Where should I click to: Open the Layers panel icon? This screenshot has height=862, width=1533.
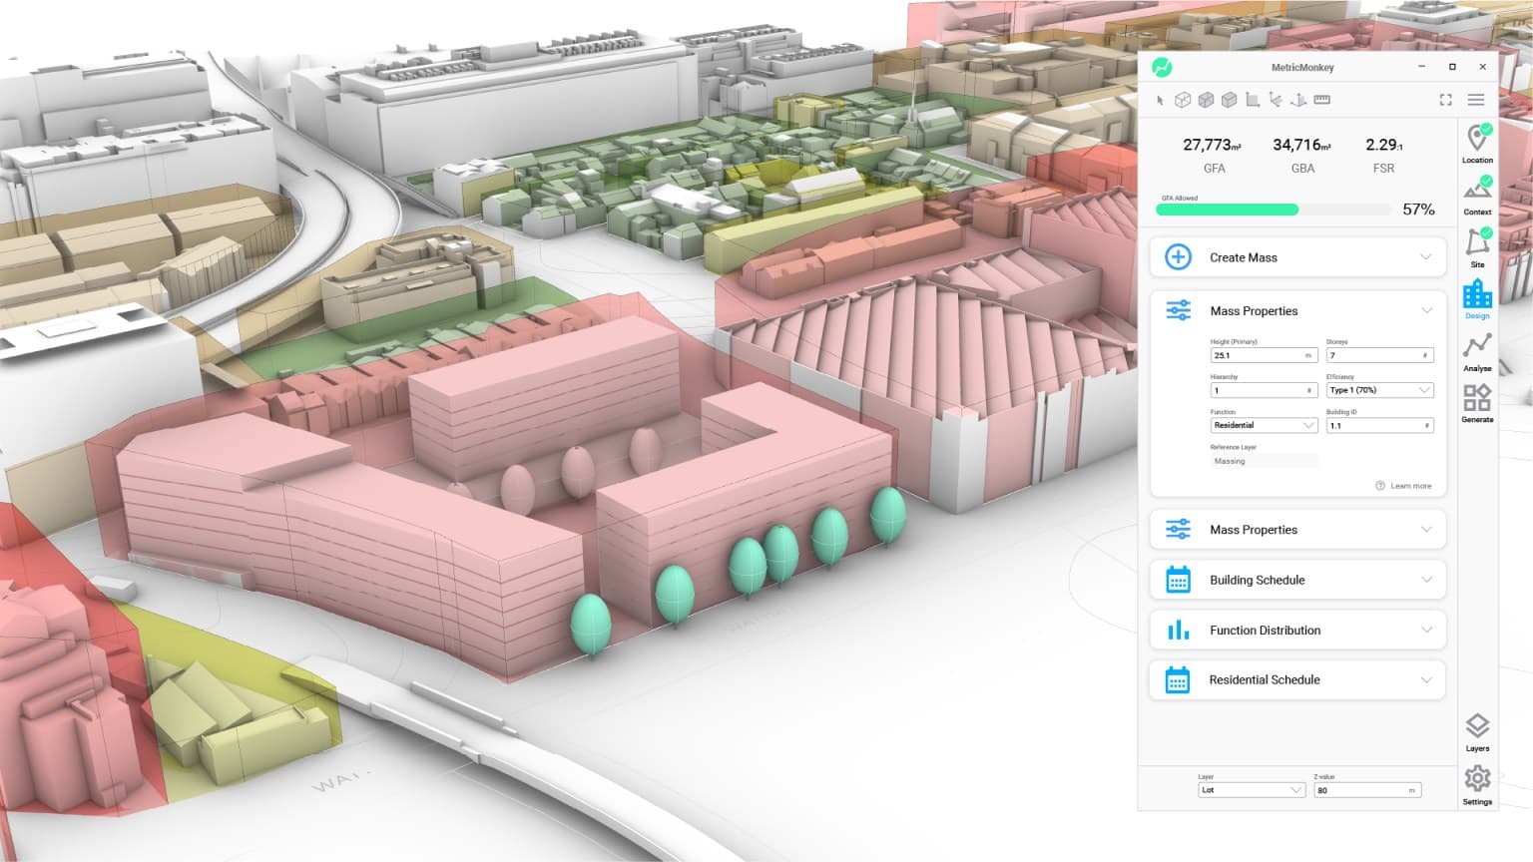tap(1477, 731)
